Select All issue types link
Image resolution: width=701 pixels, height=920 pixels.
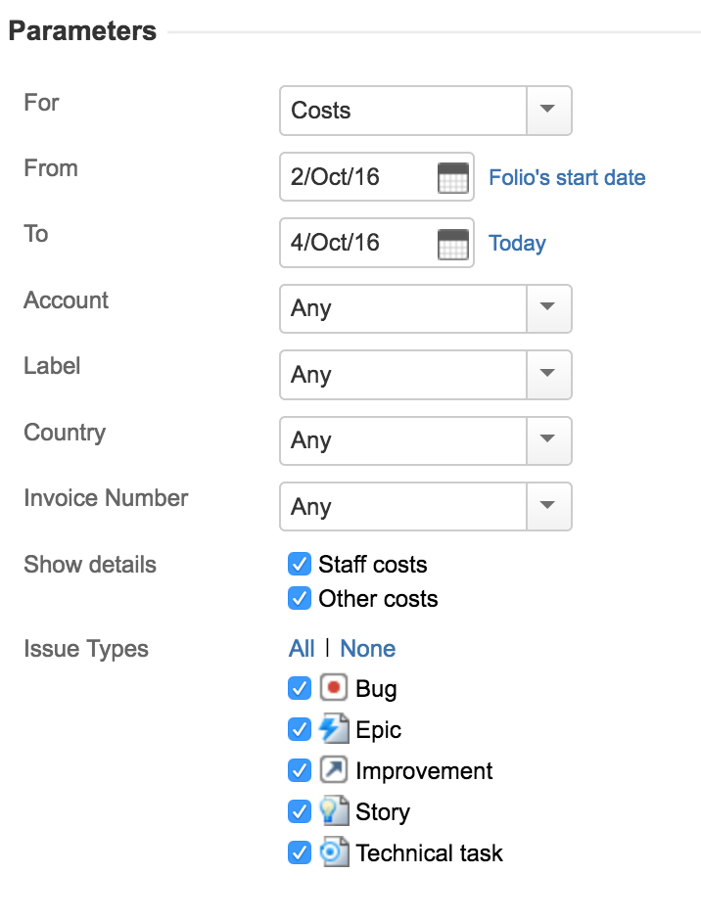302,648
